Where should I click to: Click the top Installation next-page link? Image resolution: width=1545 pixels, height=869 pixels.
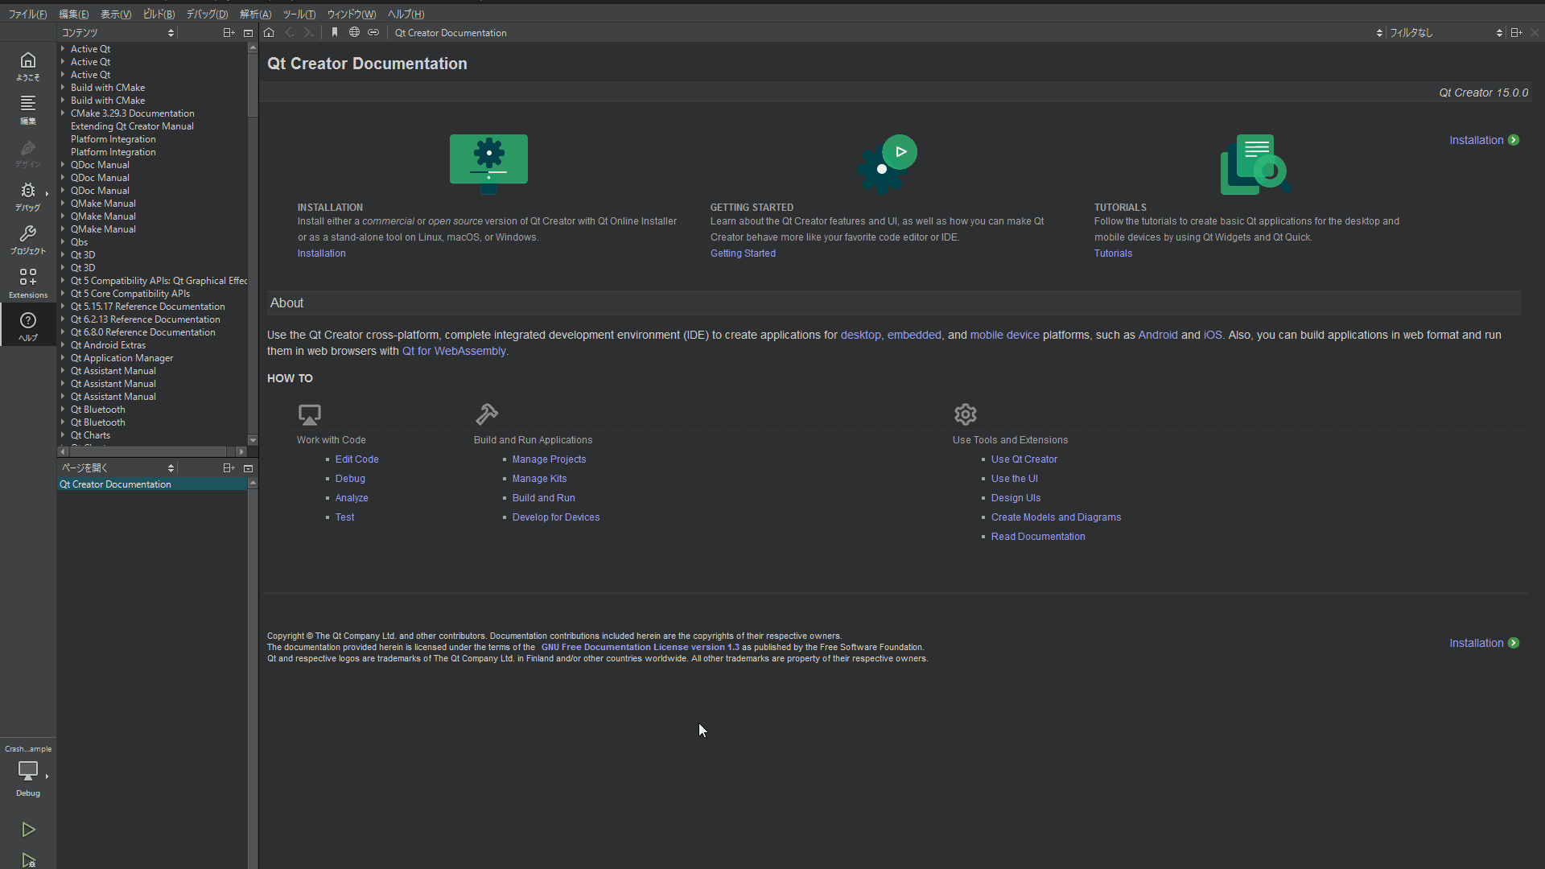tap(1484, 140)
